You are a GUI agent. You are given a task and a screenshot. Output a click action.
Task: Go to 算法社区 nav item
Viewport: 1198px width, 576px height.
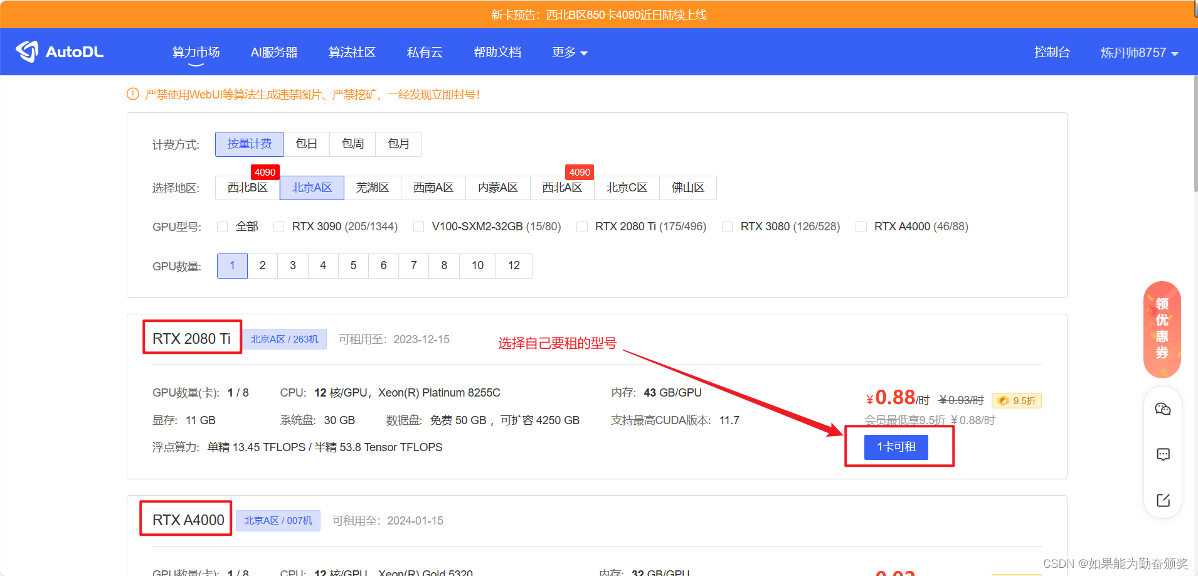(353, 52)
